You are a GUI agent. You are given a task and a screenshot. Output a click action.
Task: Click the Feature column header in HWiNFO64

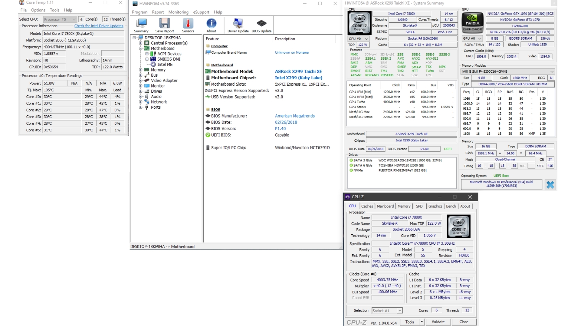pyautogui.click(x=238, y=39)
